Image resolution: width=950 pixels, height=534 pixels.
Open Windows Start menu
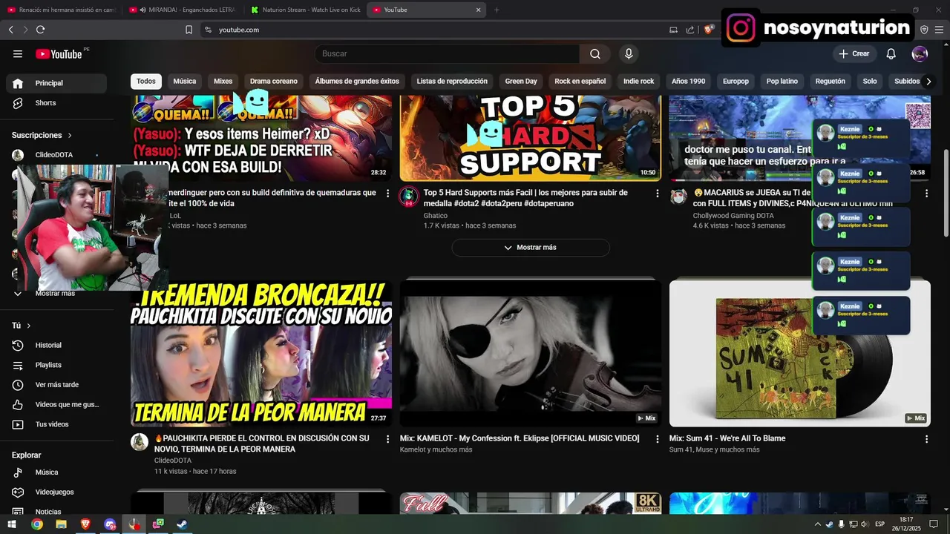12,524
